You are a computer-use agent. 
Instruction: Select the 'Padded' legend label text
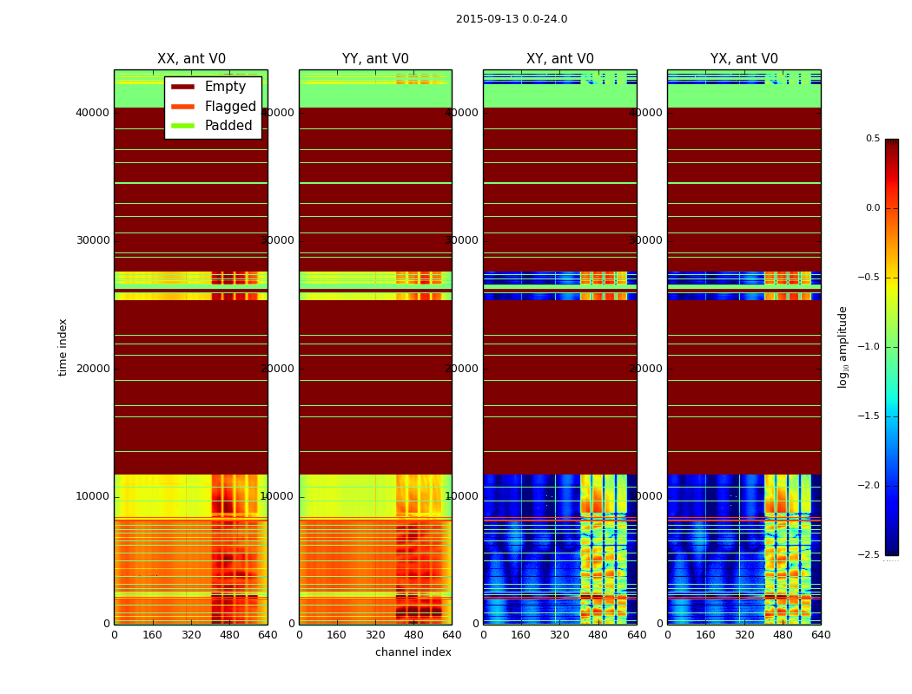228,126
